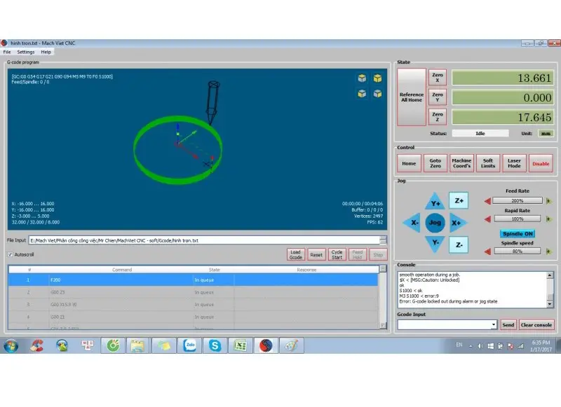Image resolution: width=561 pixels, height=407 pixels.
Task: Jog the Y+ arrow up
Action: 435,202
